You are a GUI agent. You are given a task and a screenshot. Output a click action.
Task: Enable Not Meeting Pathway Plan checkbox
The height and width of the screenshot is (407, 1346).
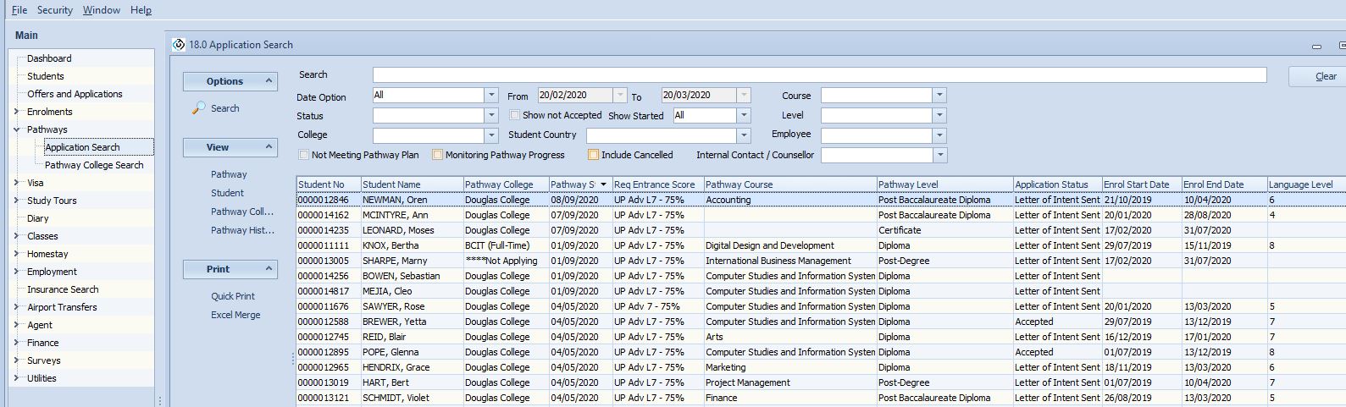[304, 155]
